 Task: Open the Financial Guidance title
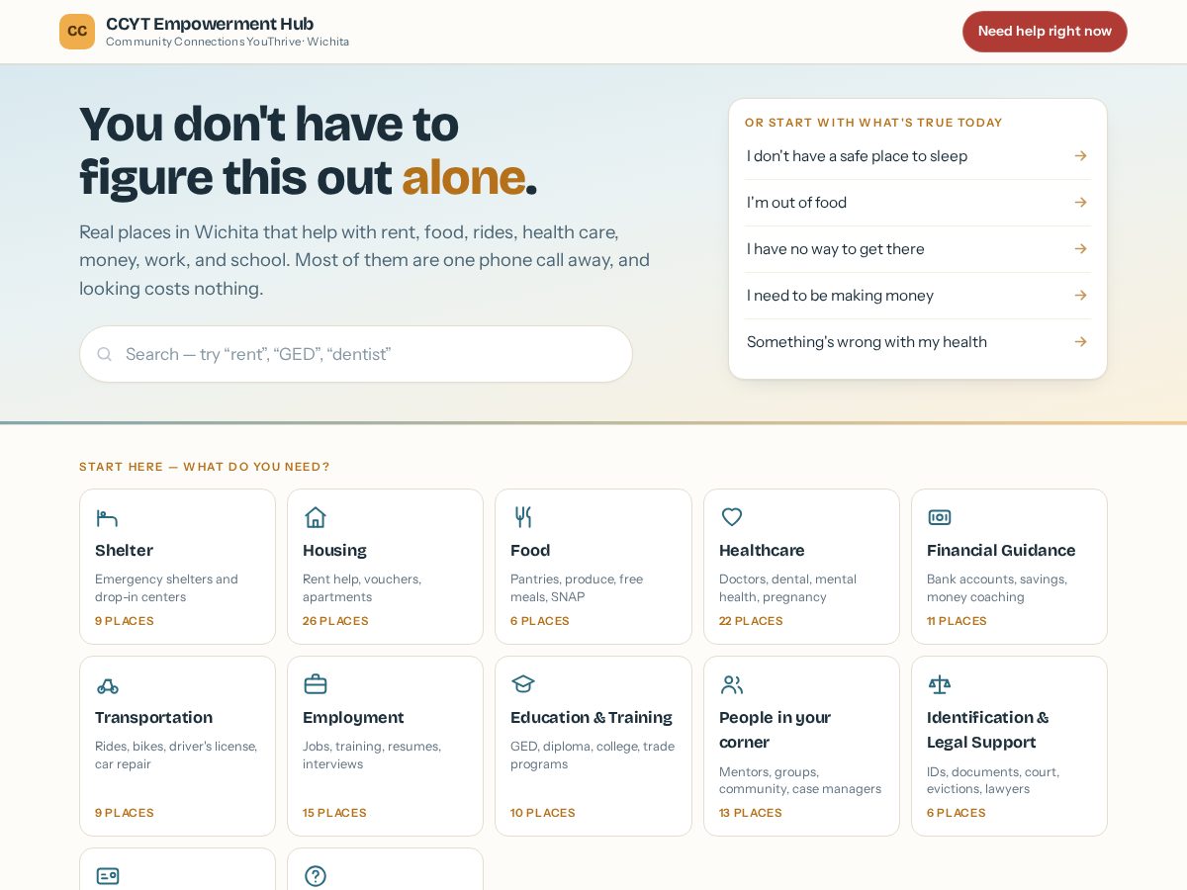pos(1001,551)
